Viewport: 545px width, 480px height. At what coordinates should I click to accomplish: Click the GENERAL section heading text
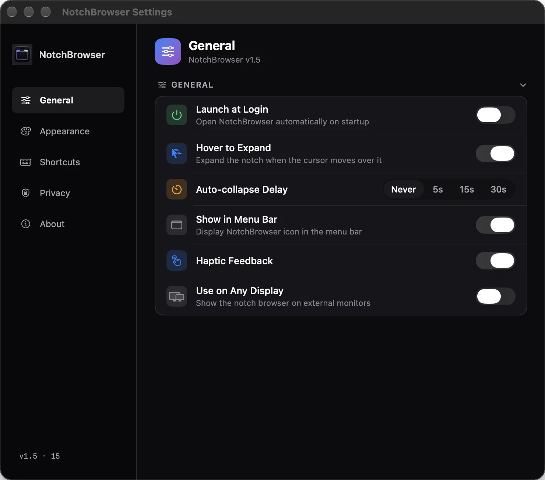click(x=192, y=85)
